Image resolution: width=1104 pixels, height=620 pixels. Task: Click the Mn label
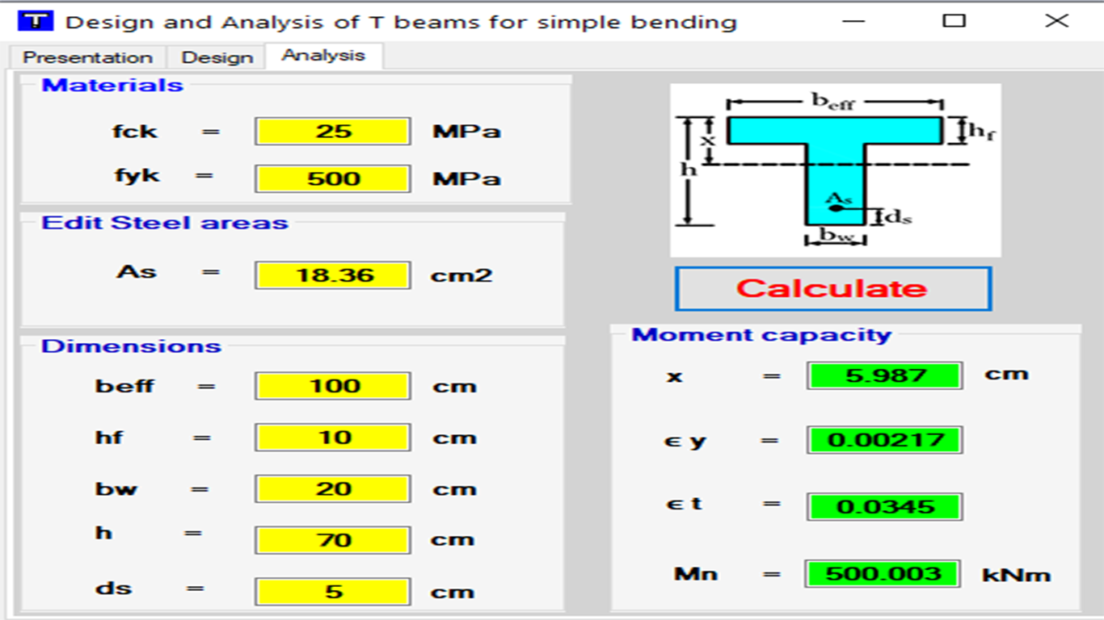[696, 574]
